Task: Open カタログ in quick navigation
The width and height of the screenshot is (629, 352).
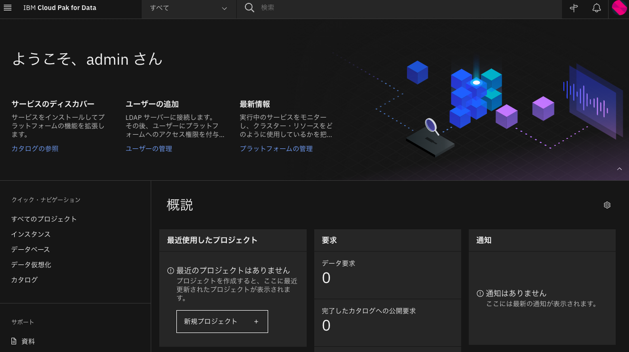Action: 25,280
